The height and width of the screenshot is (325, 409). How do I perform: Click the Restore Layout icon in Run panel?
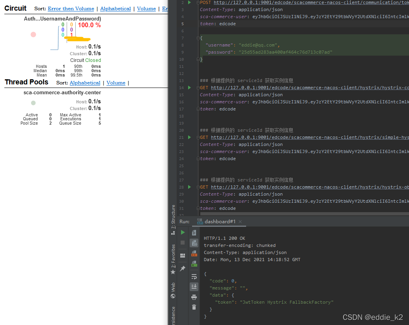[x=183, y=255]
